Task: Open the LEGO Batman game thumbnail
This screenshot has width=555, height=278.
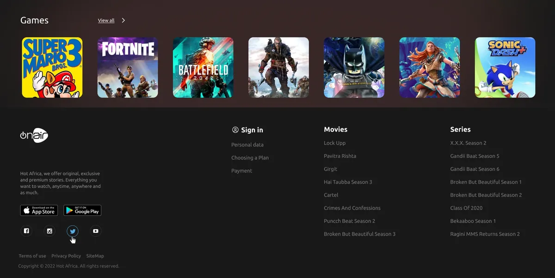Action: coord(354,67)
